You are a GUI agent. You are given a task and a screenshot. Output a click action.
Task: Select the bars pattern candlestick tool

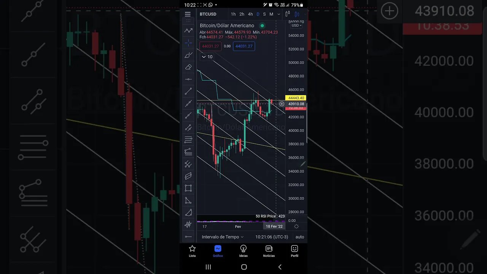coord(188,225)
